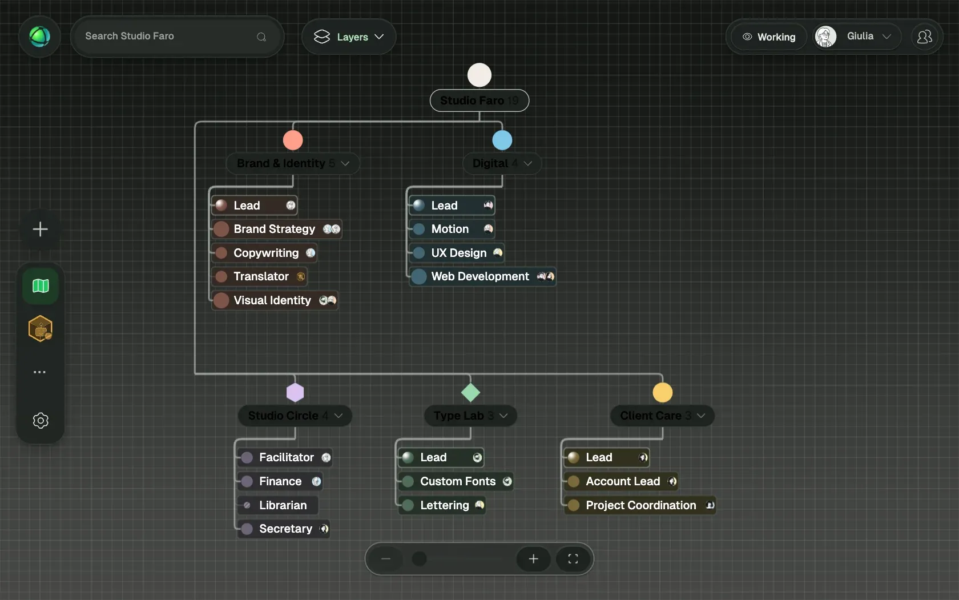Image resolution: width=959 pixels, height=600 pixels.
Task: Click the search magnifier icon
Action: [261, 37]
